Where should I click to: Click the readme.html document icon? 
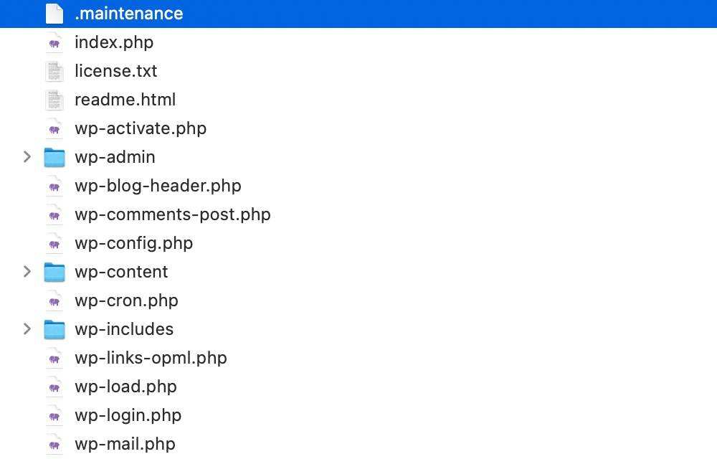pos(54,100)
